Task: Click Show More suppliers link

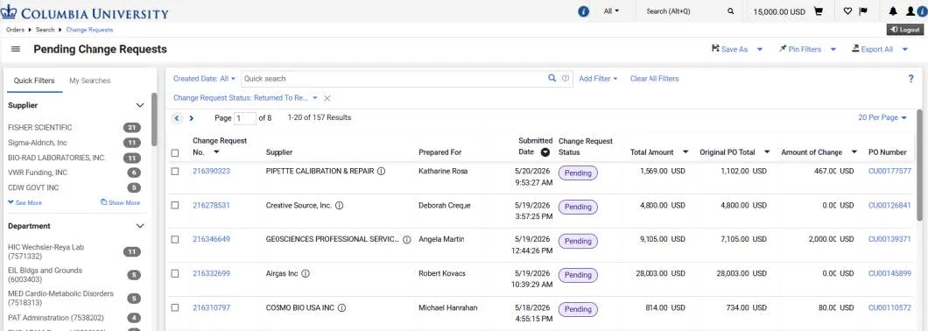Action: [x=121, y=202]
